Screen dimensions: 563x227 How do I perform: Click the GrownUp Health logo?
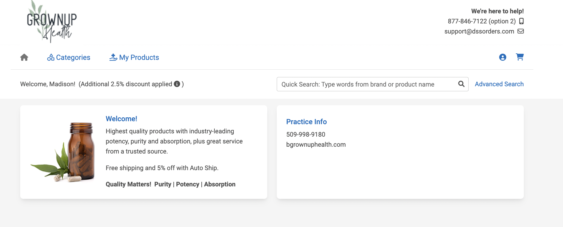click(52, 22)
